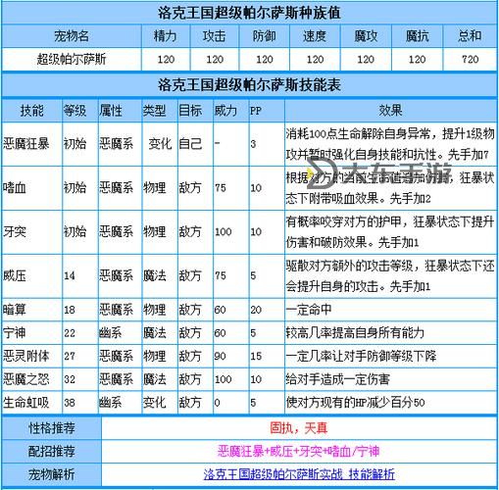The height and width of the screenshot is (490, 499).
Task: Click level 38 in the 生命虹吸 row
Action: pos(70,403)
